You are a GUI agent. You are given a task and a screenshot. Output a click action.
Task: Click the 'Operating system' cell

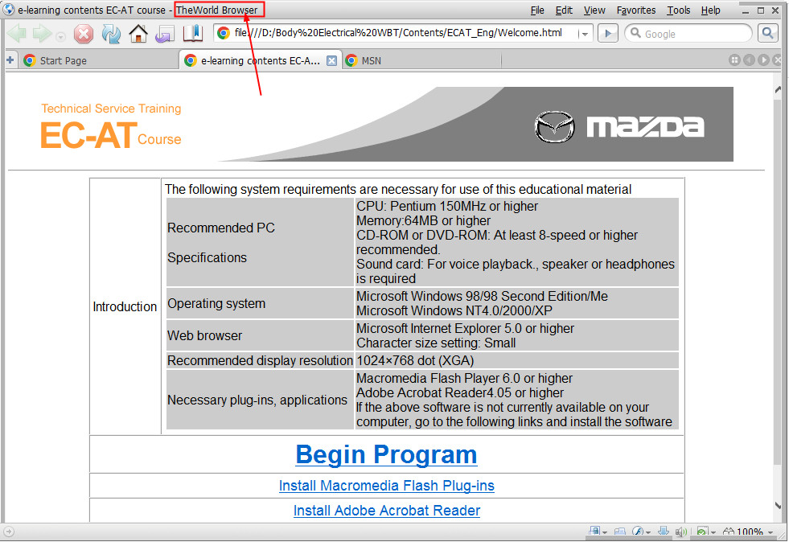click(x=260, y=303)
